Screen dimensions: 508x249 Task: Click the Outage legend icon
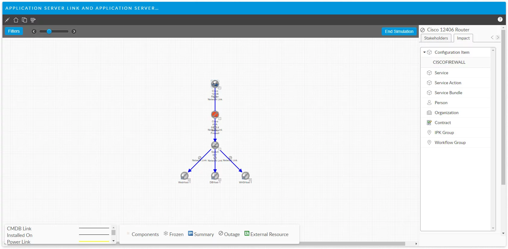[221, 233]
